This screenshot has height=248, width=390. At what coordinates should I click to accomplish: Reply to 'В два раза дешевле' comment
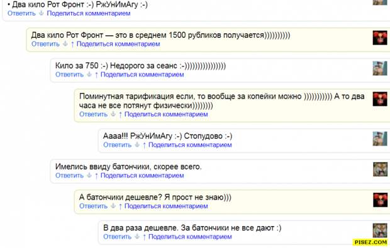(x=117, y=237)
